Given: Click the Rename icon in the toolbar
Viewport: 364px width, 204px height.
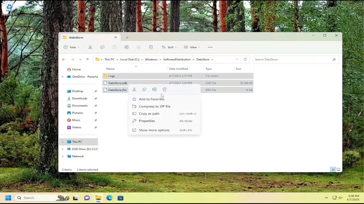Looking at the screenshot, I should point(127,47).
